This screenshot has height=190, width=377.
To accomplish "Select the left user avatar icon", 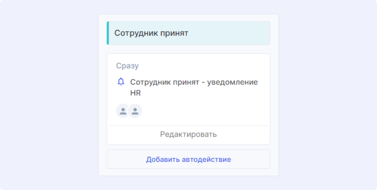I will pos(123,111).
